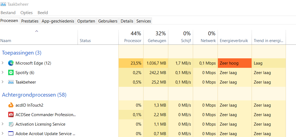Expand the Activation Licensing Service entry
The width and height of the screenshot is (296, 137).
[x=2, y=124]
